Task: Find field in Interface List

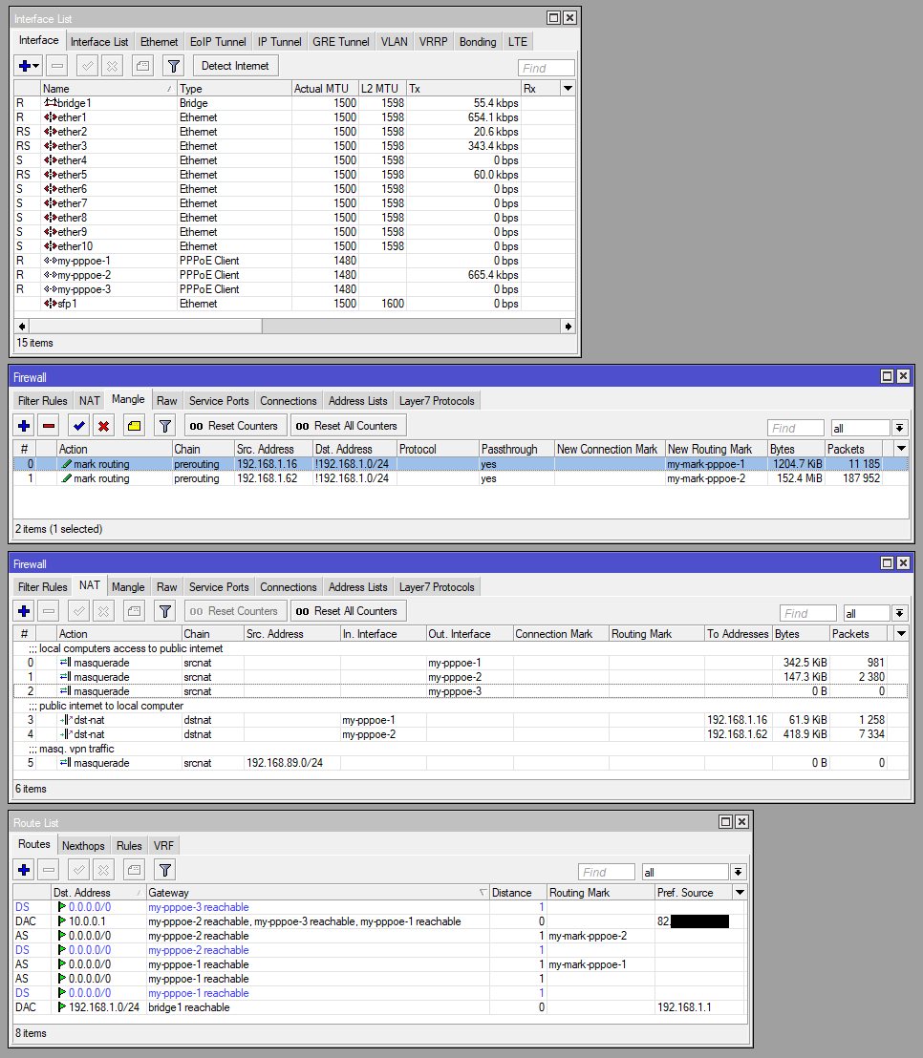Action: [547, 68]
